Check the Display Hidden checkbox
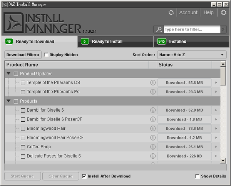This screenshot has width=231, height=186. pos(46,55)
